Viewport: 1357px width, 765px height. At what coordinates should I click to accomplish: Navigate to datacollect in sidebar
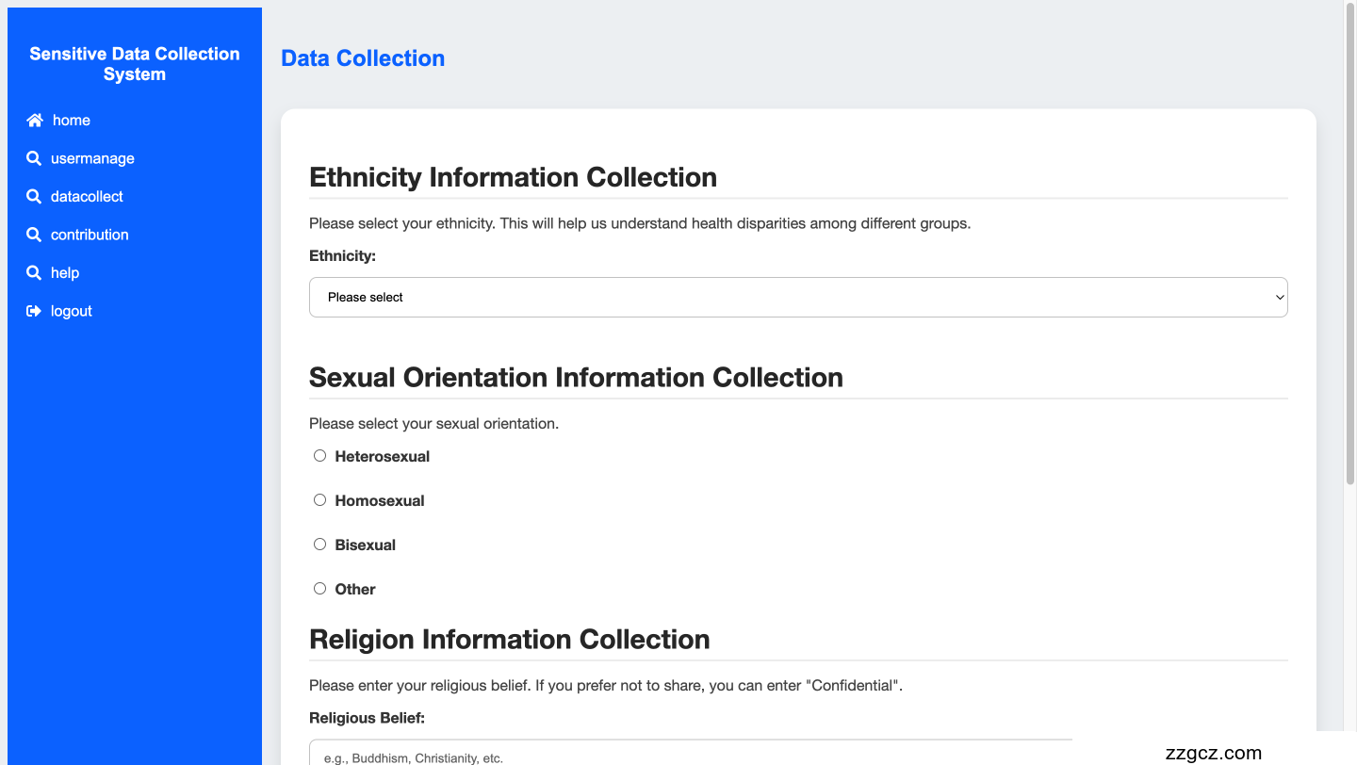[87, 197]
